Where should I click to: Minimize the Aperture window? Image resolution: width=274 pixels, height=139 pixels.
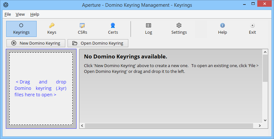244,4
